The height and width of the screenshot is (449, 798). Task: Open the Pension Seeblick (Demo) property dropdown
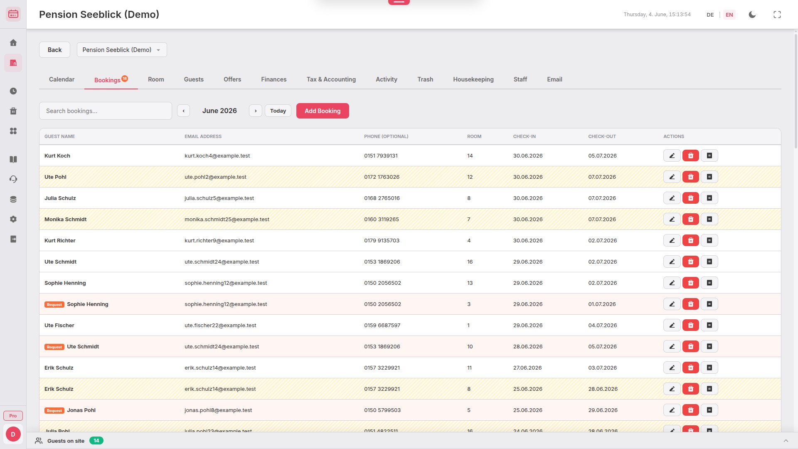[x=122, y=50]
